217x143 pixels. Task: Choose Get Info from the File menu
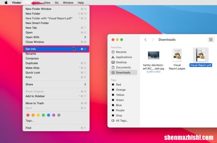56,49
